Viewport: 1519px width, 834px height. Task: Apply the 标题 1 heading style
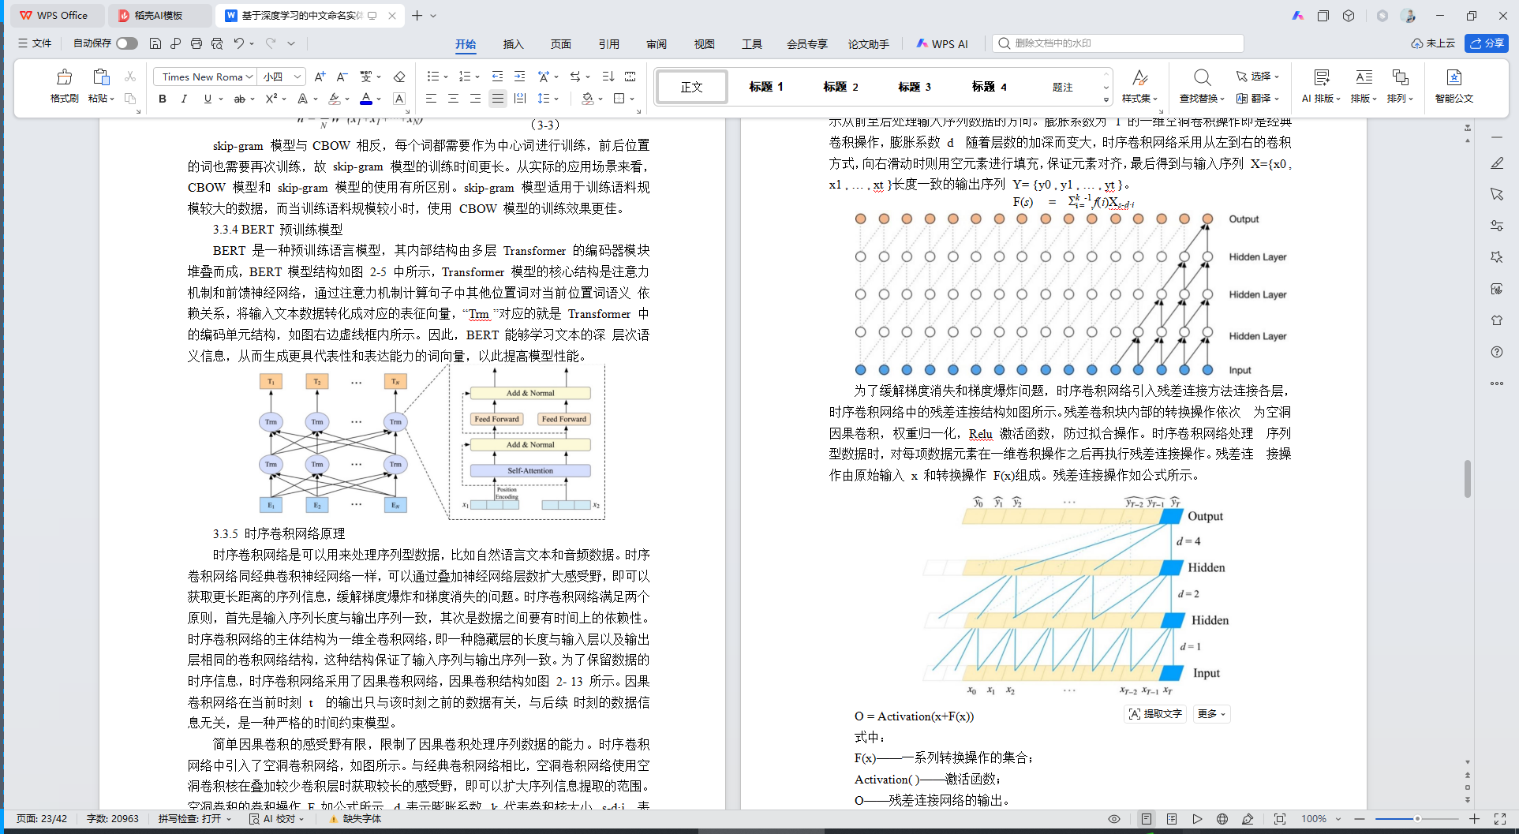[x=765, y=87]
